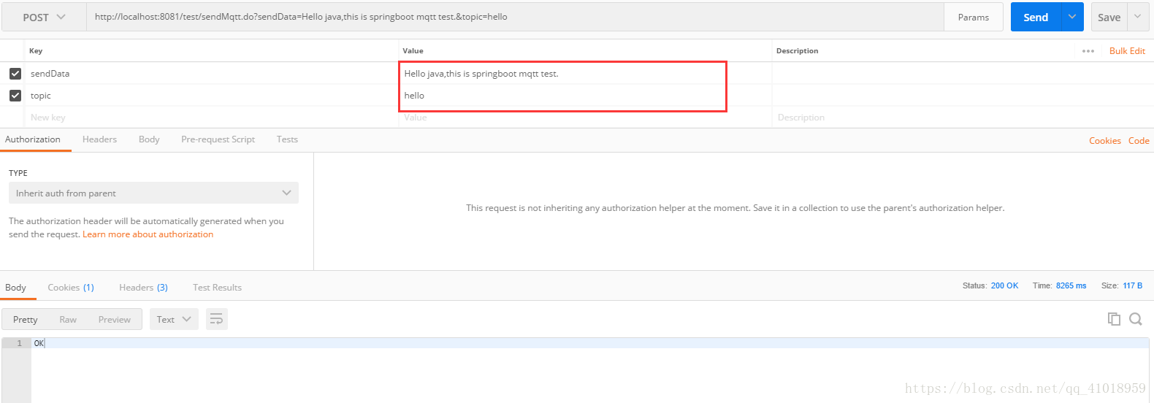Click the request URL input field
Screen dimensions: 1154x403
511,17
